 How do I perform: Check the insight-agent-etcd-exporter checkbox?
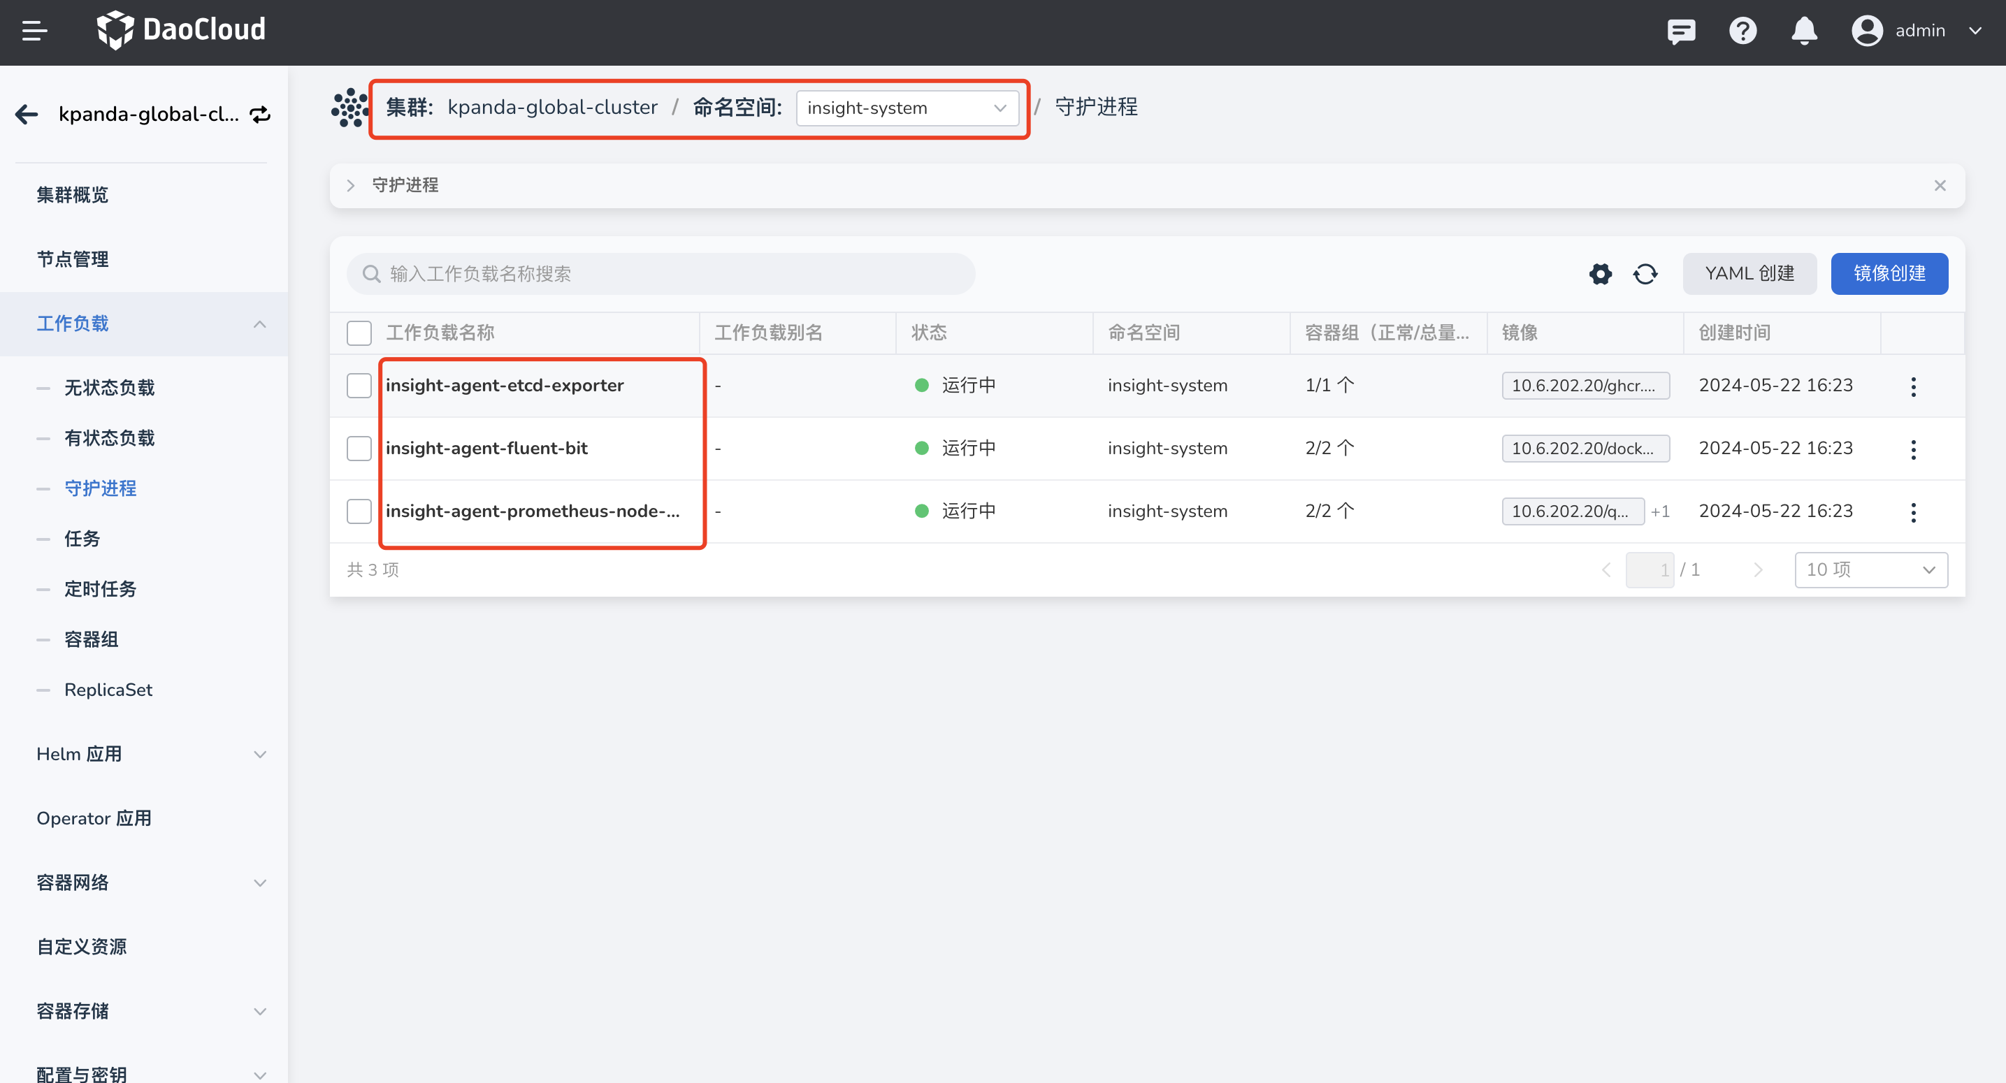[x=359, y=384]
